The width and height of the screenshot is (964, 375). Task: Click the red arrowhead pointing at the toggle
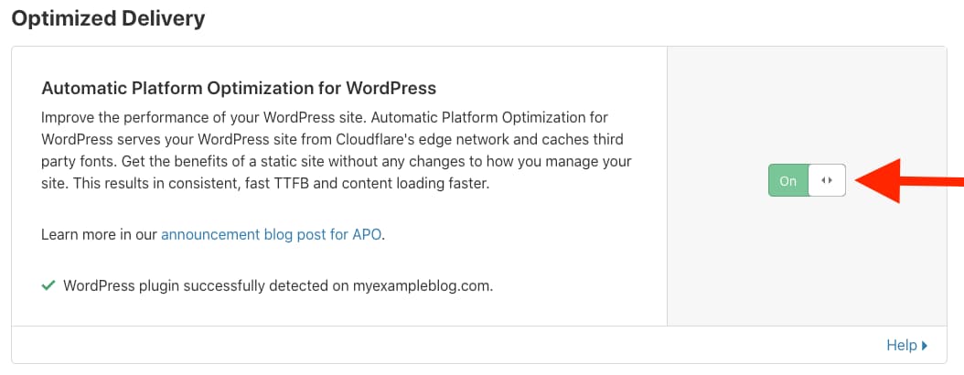[x=878, y=181]
